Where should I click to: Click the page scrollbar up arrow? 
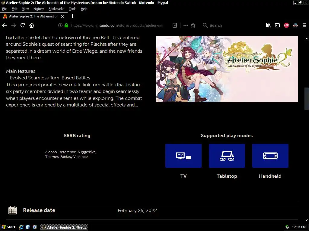point(307,39)
